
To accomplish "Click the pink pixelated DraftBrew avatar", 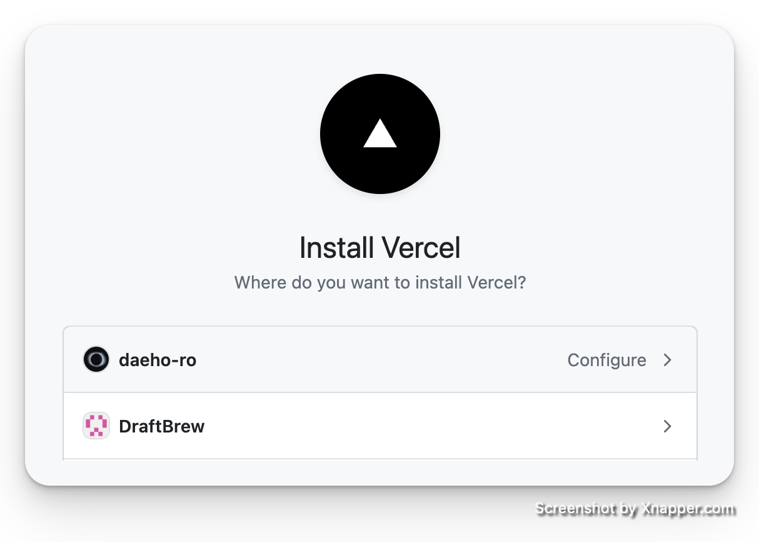I will click(x=96, y=426).
